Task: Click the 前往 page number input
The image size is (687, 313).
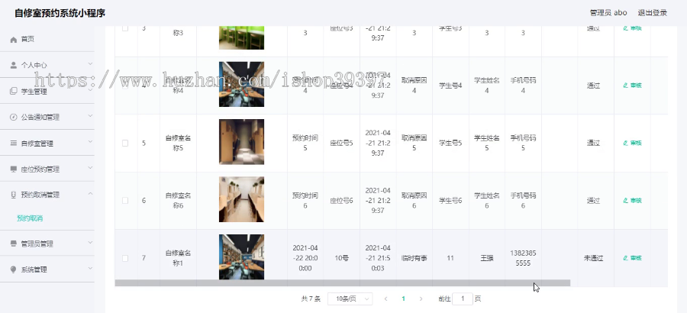Action: point(463,299)
